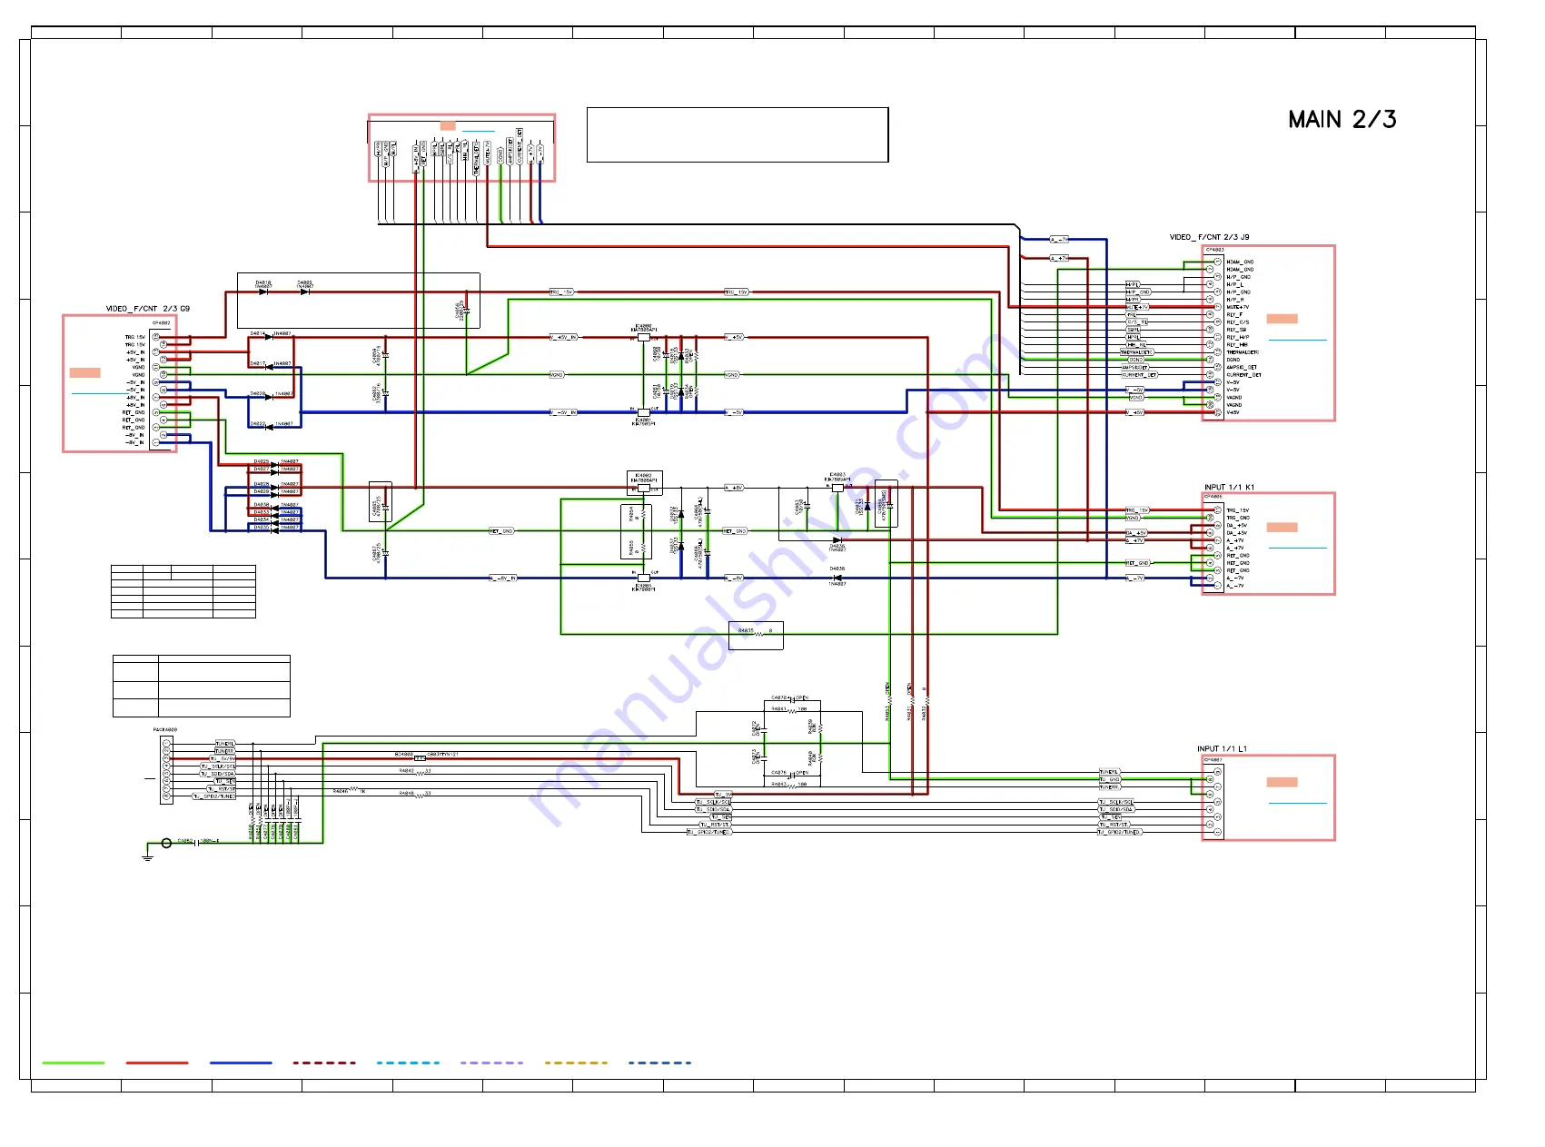Select the IC4800 regulator symbol
Viewport: 1545px width, 1147px height.
click(643, 337)
